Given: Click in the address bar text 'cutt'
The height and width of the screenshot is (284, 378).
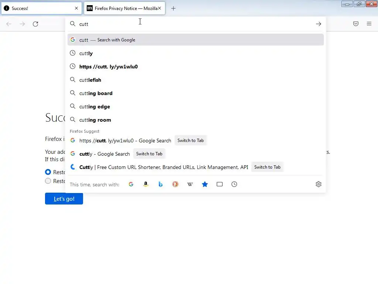Looking at the screenshot, I should tap(84, 24).
